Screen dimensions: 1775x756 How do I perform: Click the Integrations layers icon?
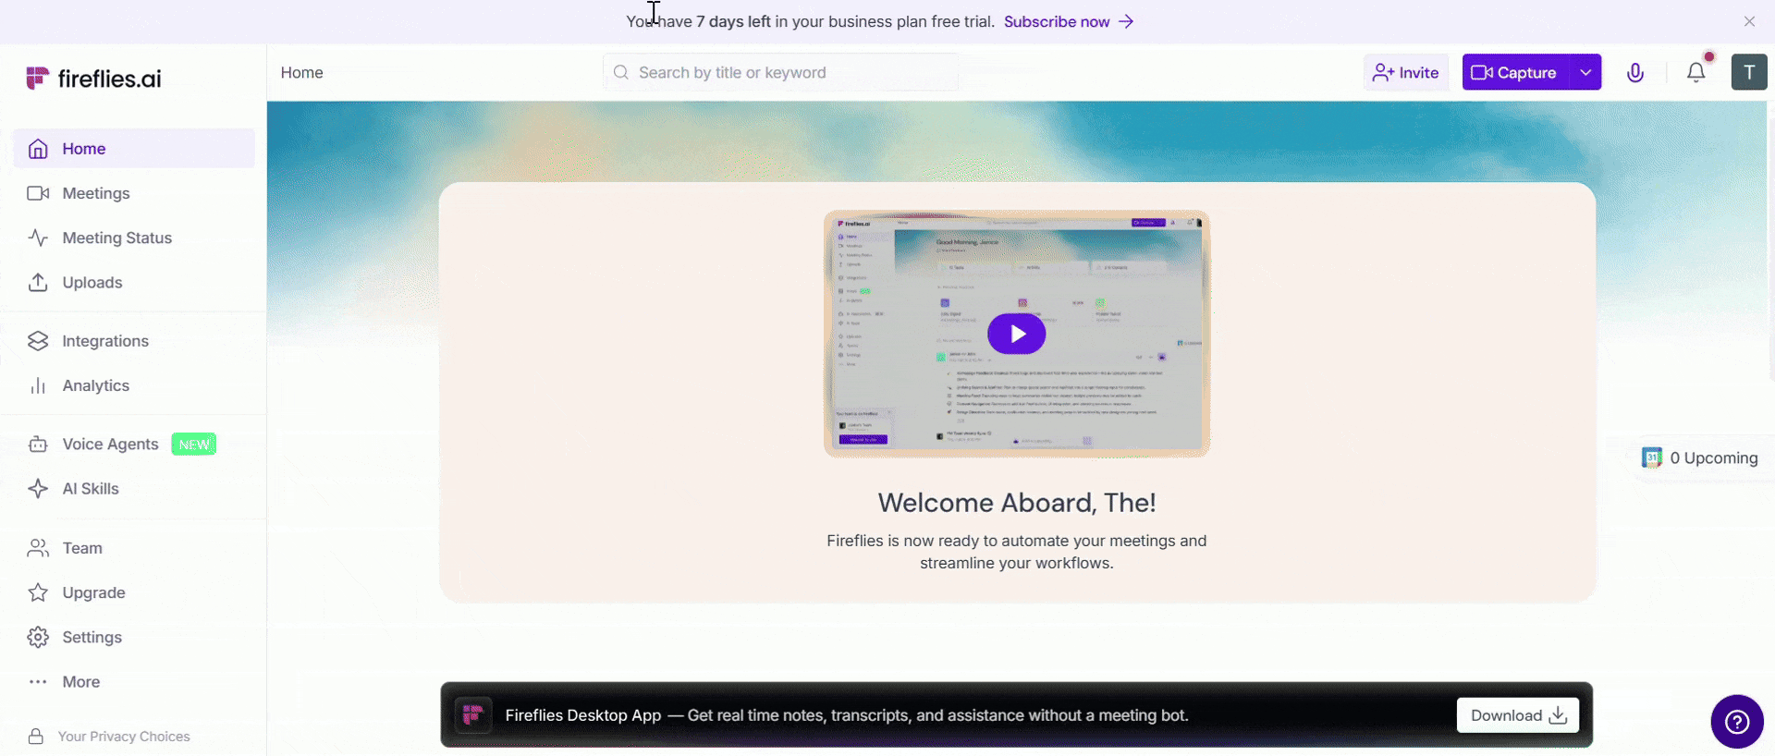pos(38,341)
